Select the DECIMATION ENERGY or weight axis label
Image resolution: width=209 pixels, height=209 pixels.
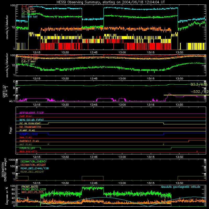tap(4, 170)
